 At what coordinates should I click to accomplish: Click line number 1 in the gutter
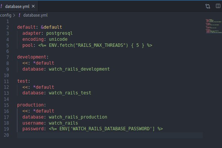click(x=8, y=22)
